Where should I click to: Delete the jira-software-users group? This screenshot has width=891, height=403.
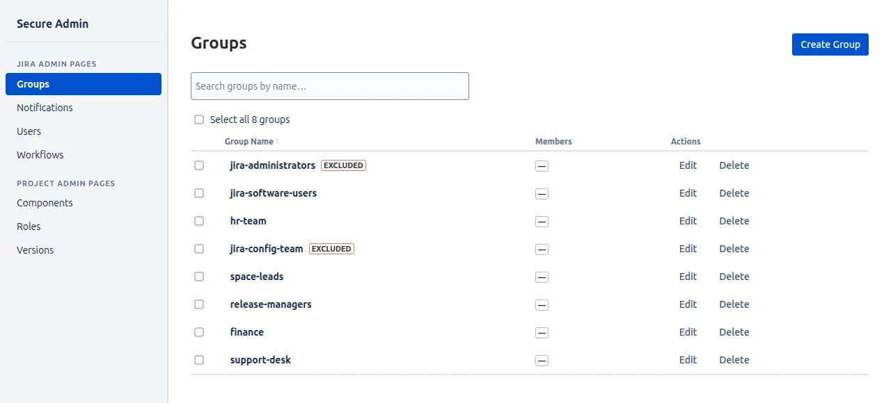(x=734, y=193)
